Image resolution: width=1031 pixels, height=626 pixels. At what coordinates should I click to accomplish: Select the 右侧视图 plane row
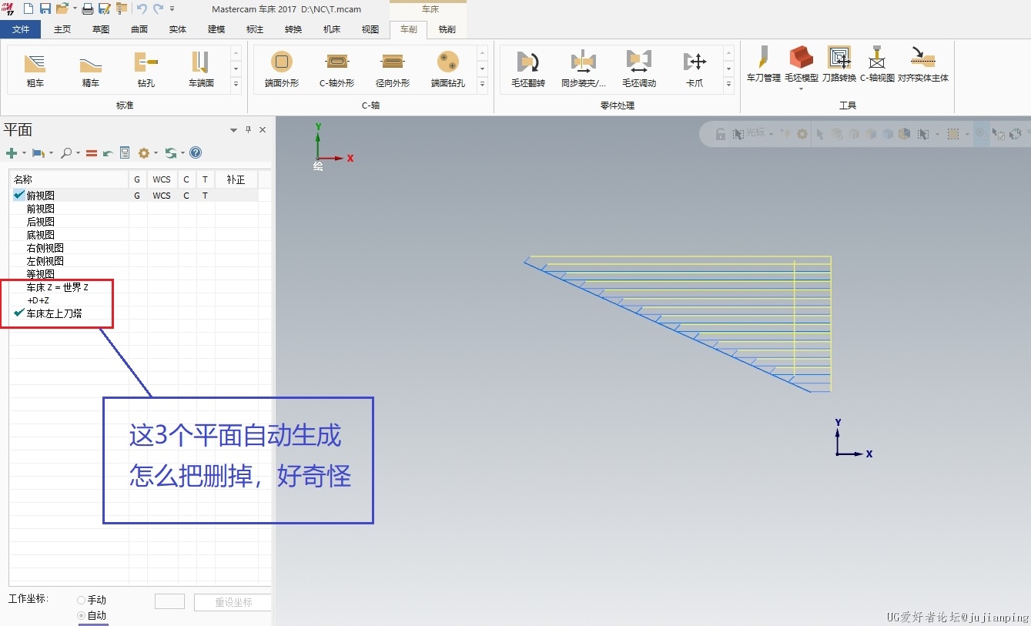[x=45, y=248]
